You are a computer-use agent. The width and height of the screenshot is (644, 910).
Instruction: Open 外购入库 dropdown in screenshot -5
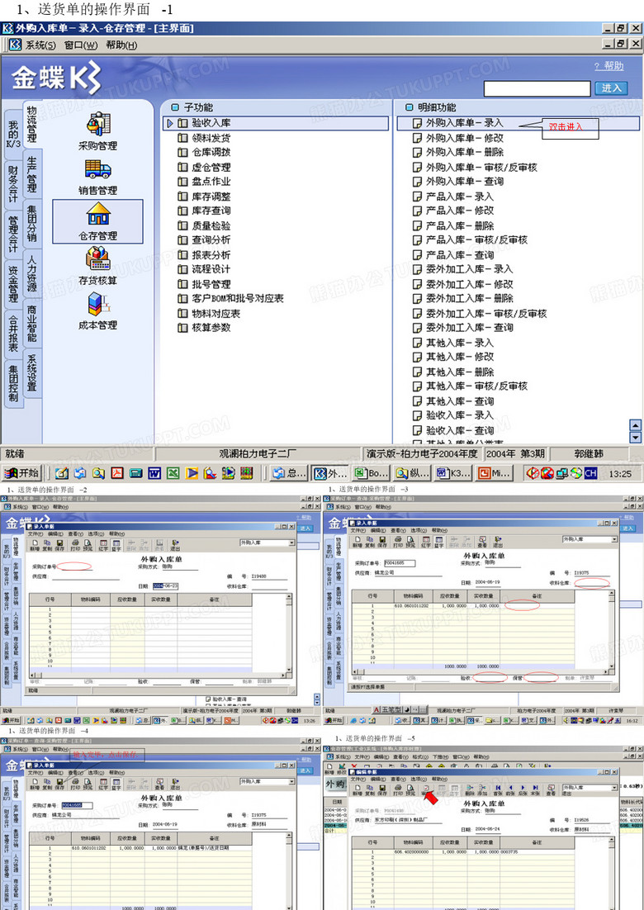pyautogui.click(x=613, y=788)
